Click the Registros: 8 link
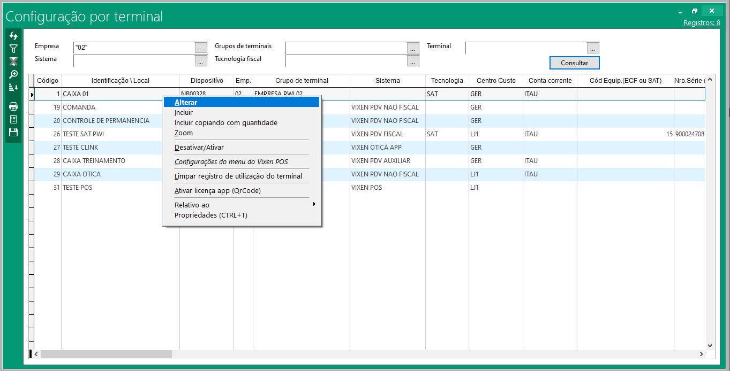This screenshot has height=371, width=730. pos(702,23)
